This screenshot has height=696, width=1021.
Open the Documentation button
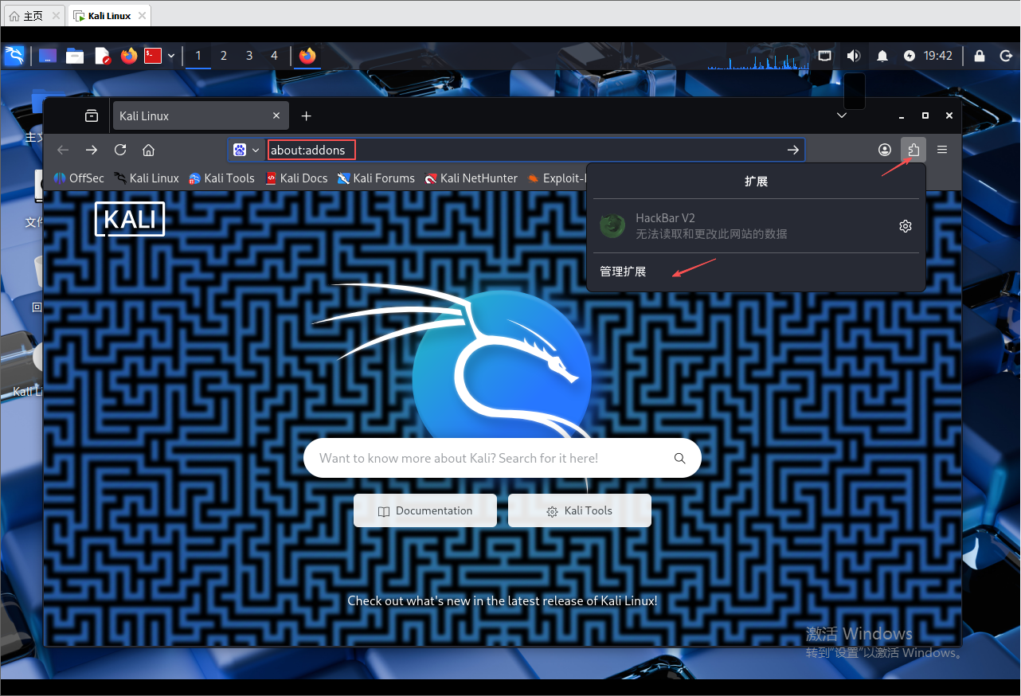click(x=425, y=510)
